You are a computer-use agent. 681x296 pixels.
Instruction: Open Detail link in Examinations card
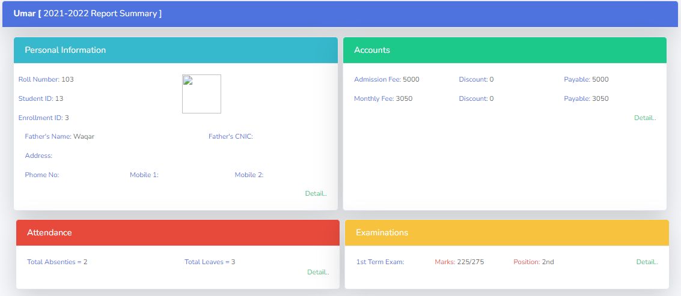pos(647,262)
